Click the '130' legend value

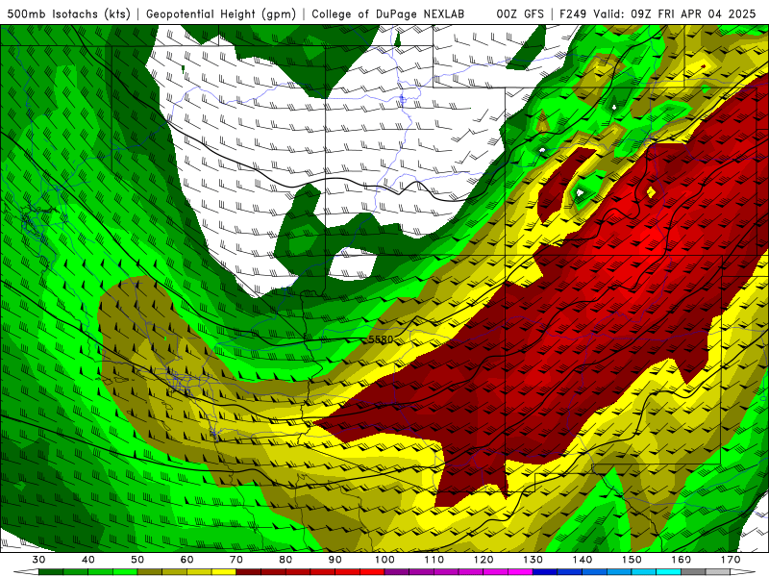tap(533, 560)
